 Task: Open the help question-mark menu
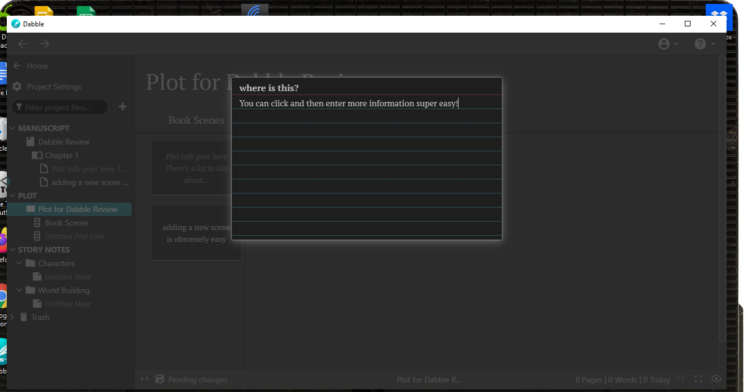[x=704, y=44]
